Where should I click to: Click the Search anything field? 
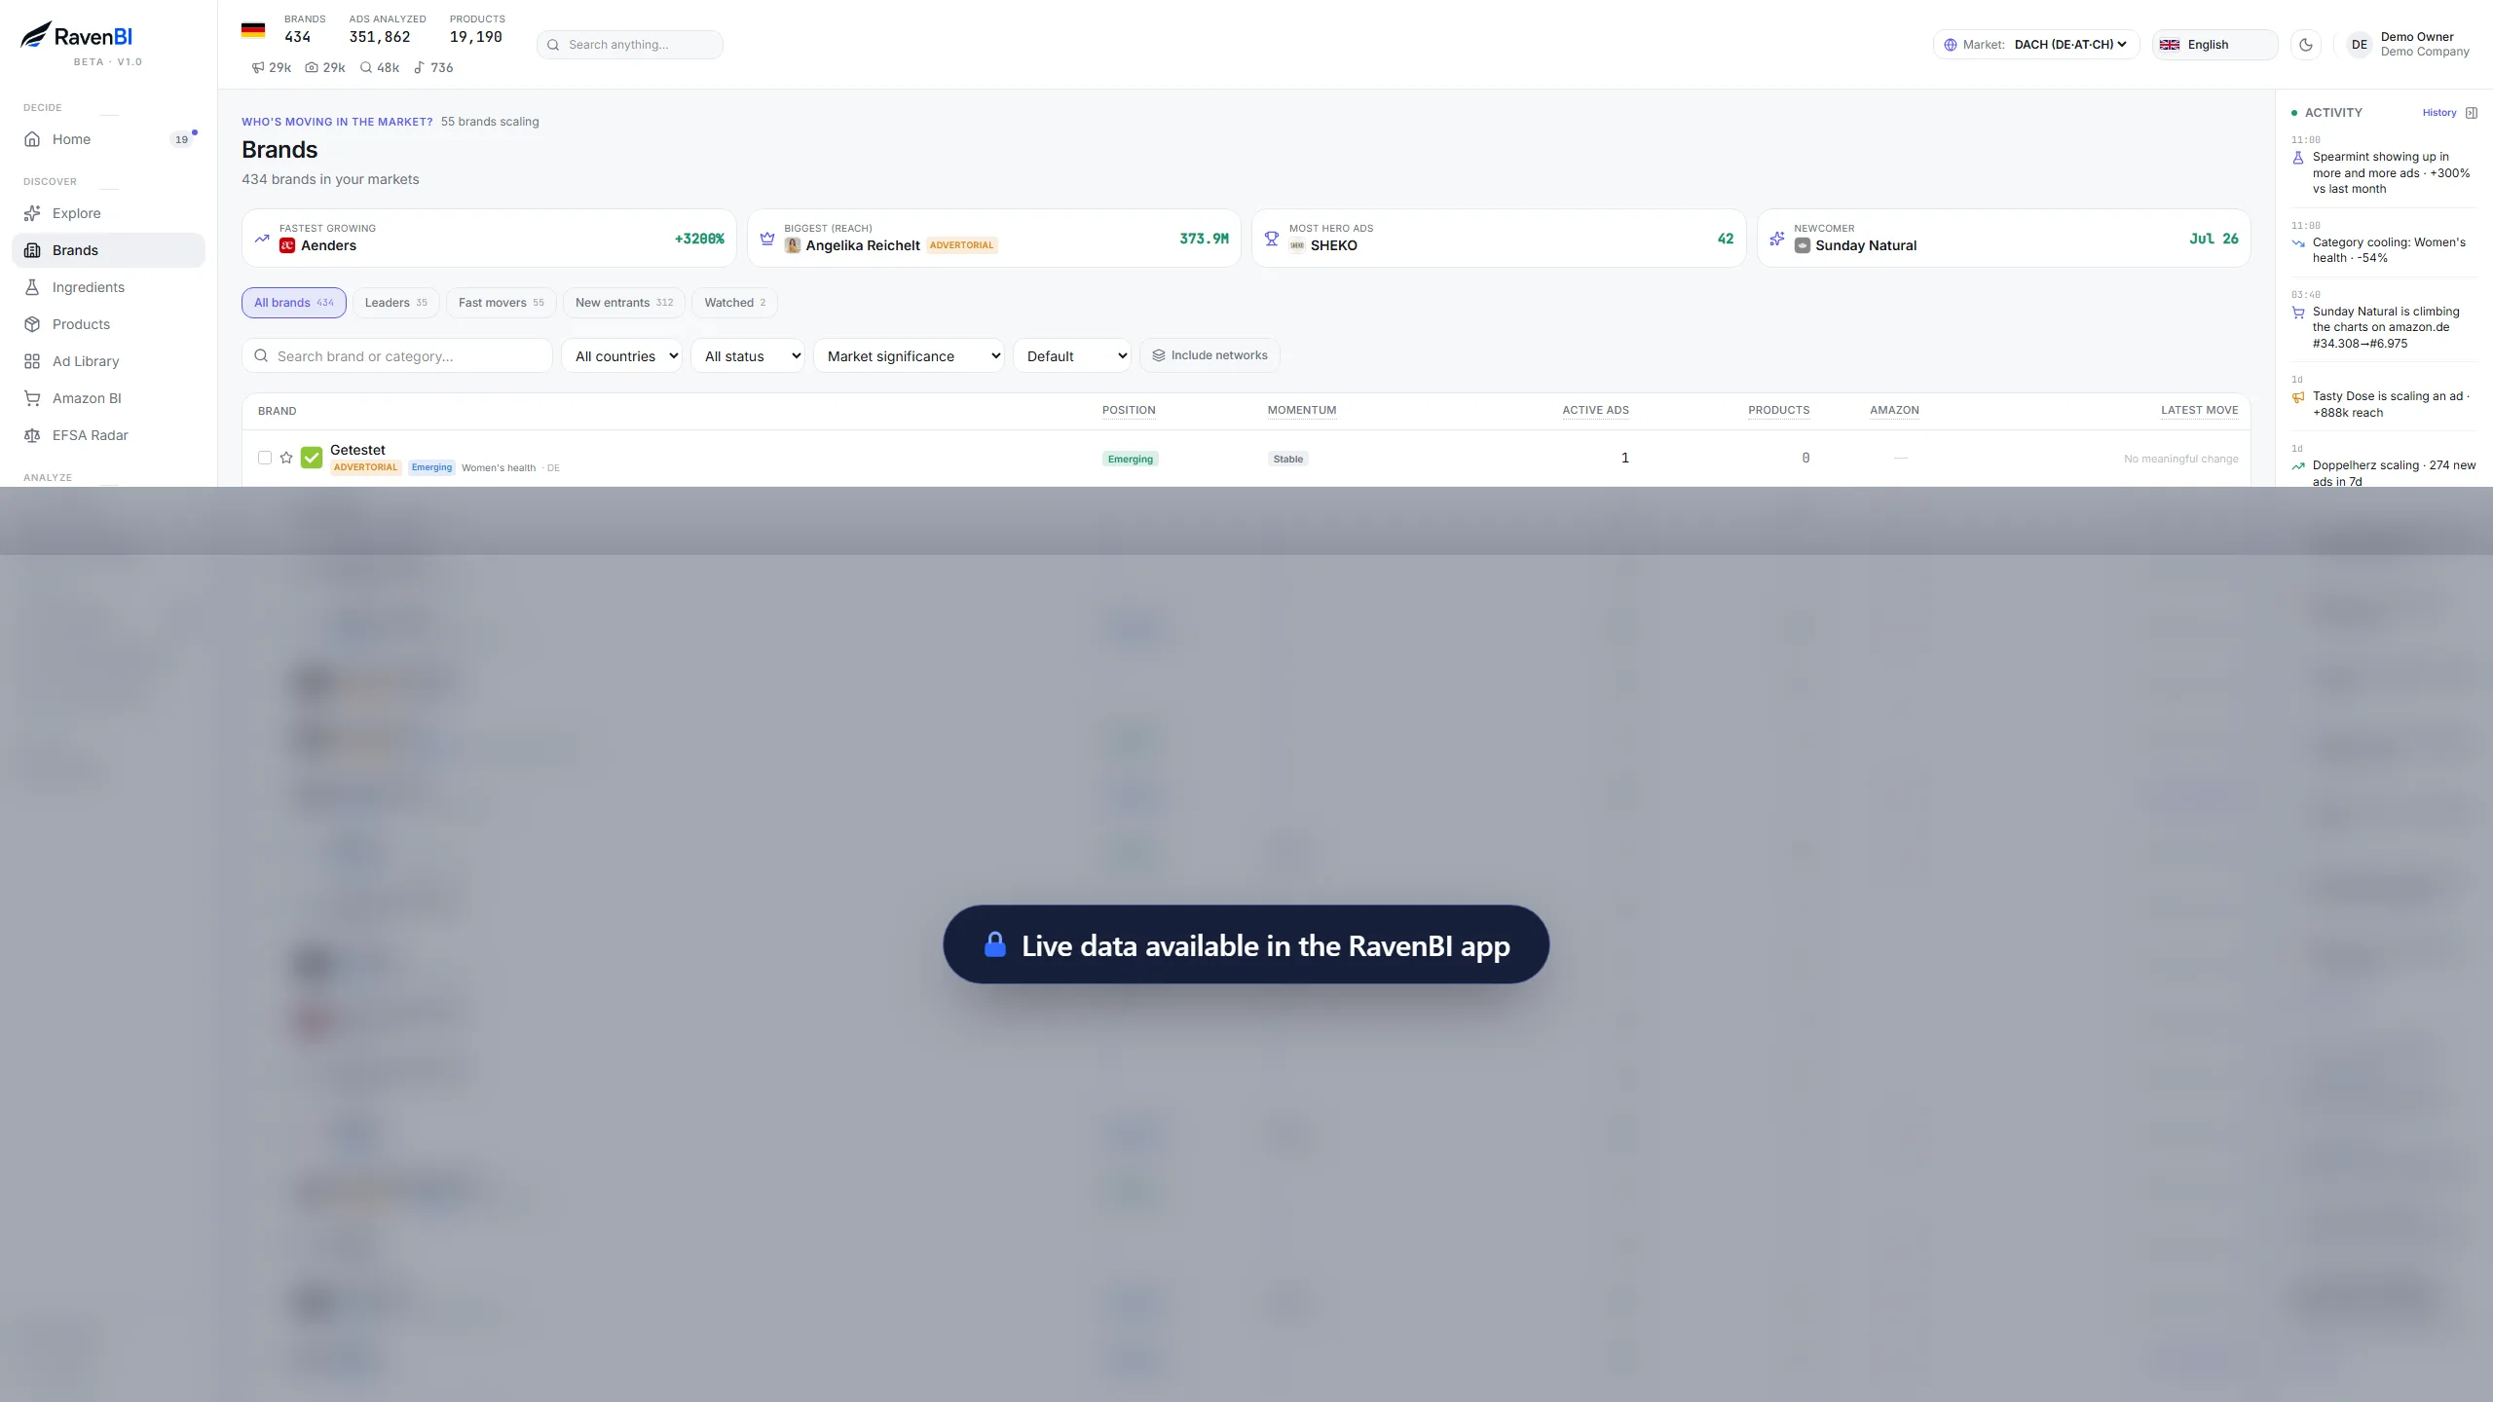pyautogui.click(x=630, y=45)
